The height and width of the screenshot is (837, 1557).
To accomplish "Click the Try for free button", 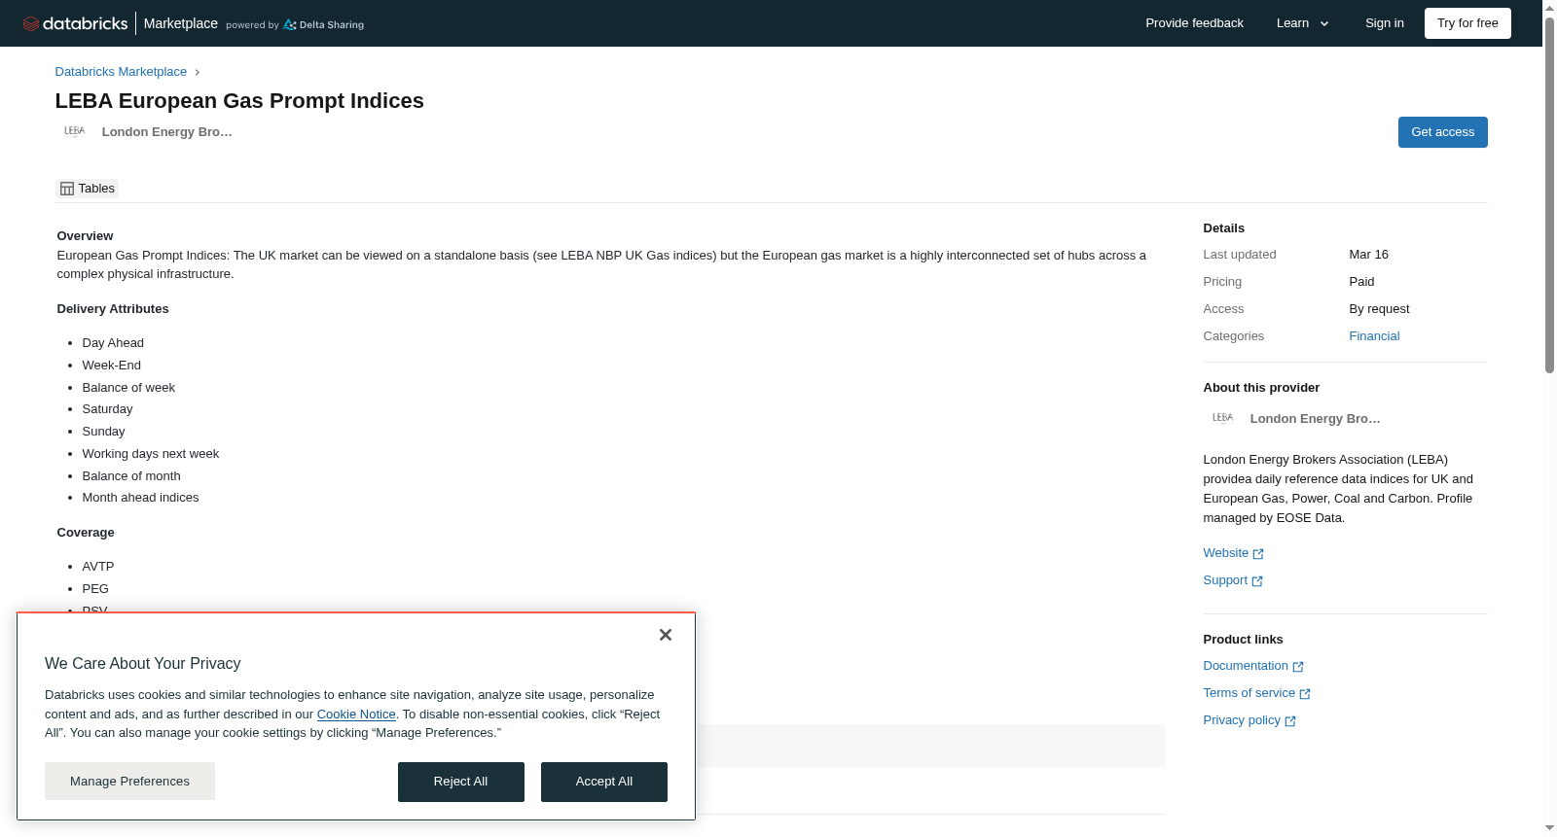I will [1467, 23].
